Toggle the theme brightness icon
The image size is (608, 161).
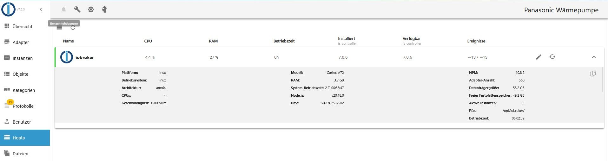coord(91,10)
